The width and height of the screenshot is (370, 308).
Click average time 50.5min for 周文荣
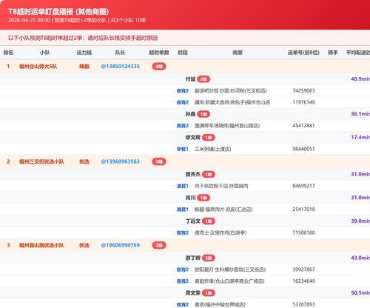point(360,293)
